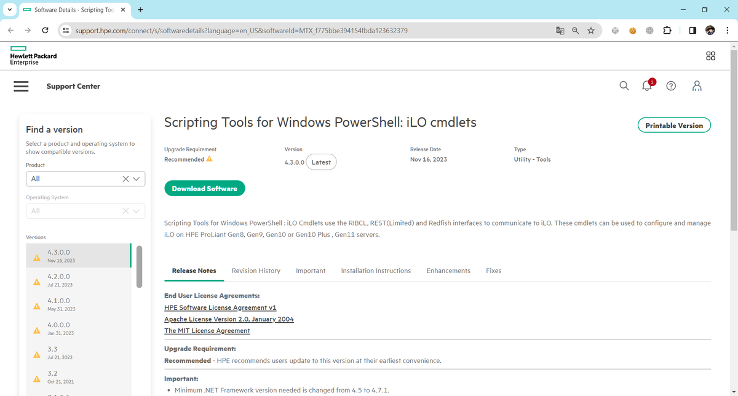738x396 pixels.
Task: Select version 4.3.0.0 in versions list
Action: 79,256
